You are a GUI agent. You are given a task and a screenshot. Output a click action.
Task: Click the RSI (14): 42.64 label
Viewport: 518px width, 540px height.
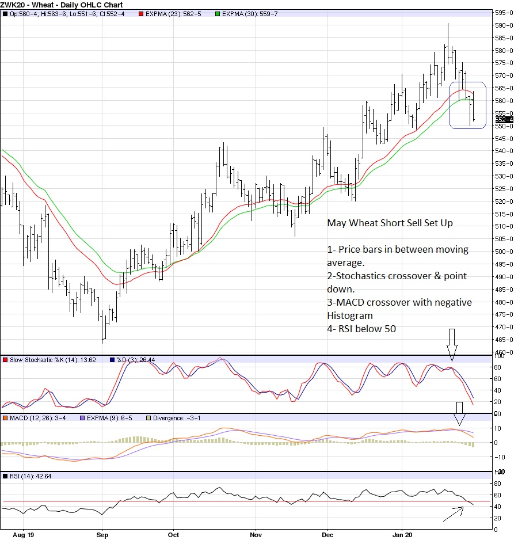[x=31, y=476]
